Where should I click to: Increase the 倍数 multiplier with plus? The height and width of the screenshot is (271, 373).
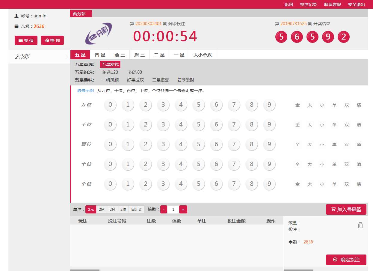point(183,209)
